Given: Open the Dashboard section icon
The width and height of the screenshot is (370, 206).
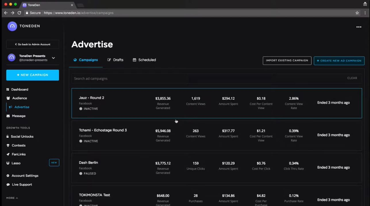Looking at the screenshot, I should click(x=8, y=89).
